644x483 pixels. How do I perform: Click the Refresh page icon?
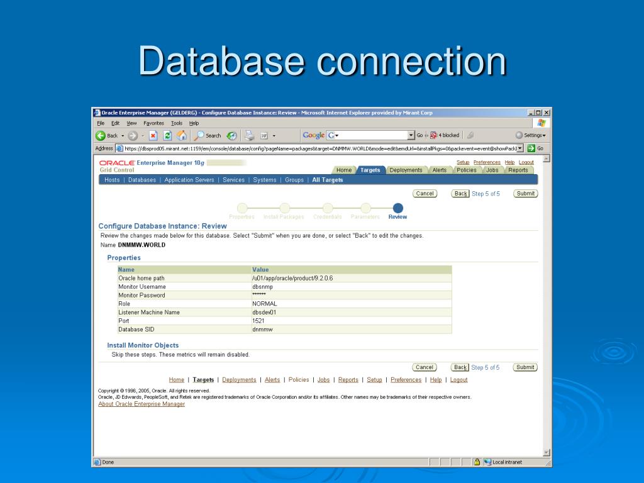point(167,136)
